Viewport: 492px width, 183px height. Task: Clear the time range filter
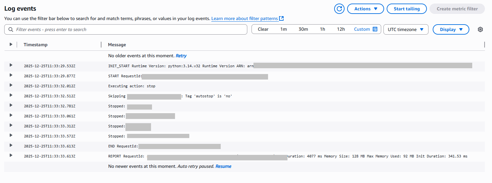point(263,29)
